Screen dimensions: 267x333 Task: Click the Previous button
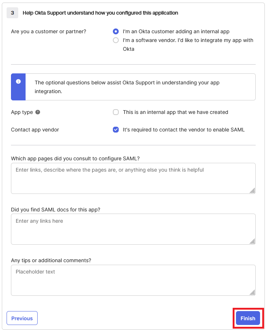tap(22, 318)
